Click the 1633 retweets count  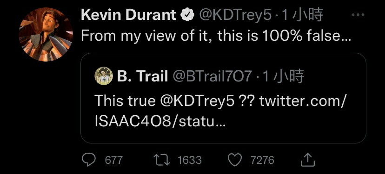click(190, 160)
